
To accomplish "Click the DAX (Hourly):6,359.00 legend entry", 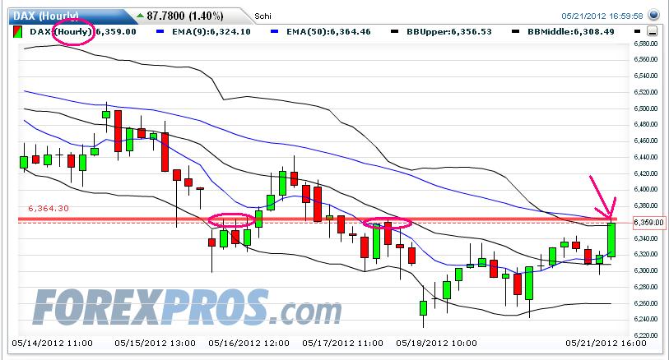I will coord(83,31).
